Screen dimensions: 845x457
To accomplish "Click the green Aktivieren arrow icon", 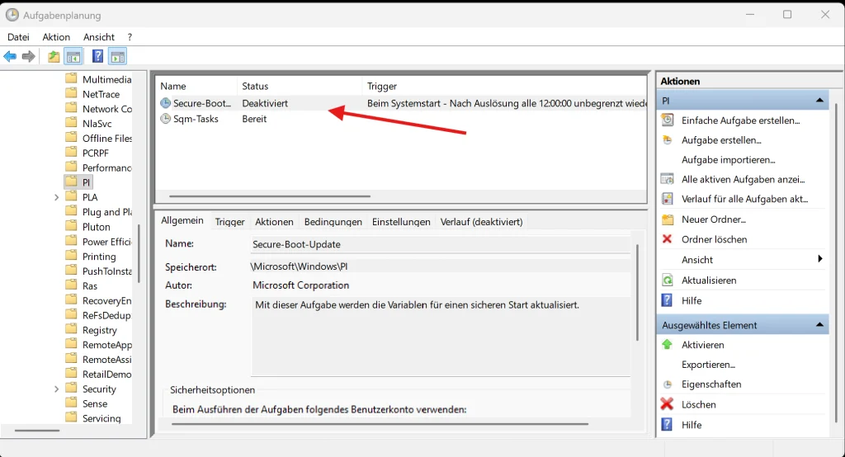I will (x=667, y=344).
